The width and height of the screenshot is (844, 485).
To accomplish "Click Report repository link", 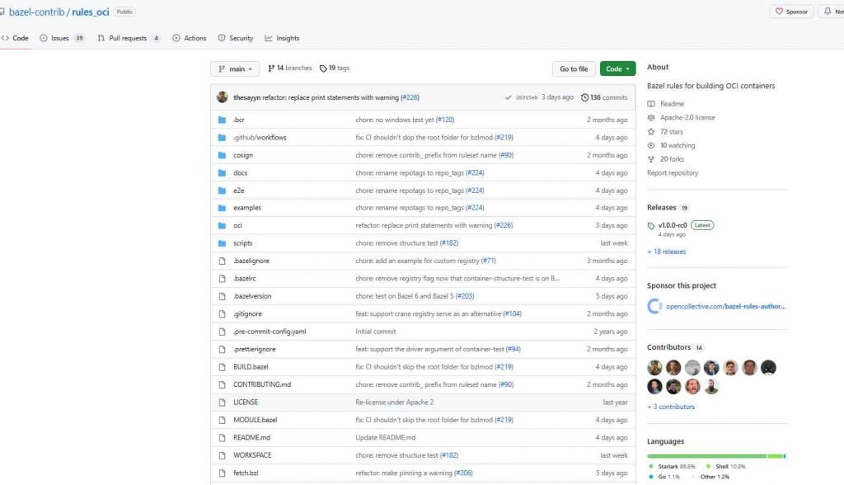I will click(673, 173).
